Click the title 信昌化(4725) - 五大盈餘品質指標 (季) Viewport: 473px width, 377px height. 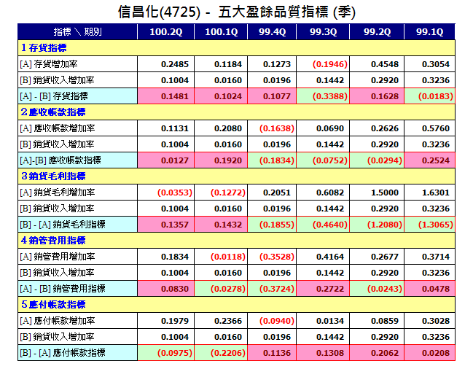(x=236, y=12)
